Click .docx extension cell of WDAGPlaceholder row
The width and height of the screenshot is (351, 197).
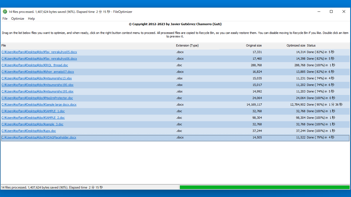point(180,137)
